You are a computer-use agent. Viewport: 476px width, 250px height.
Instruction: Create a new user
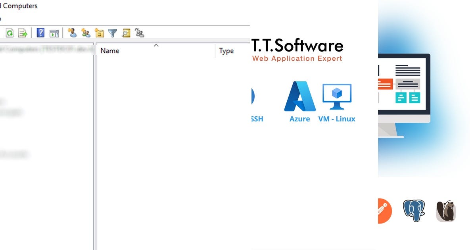73,33
